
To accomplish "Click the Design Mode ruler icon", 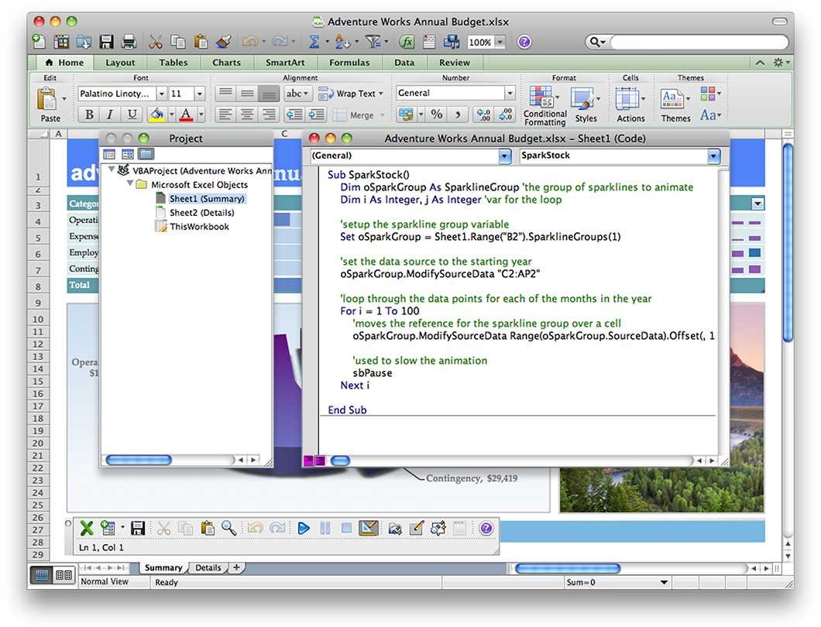I will [369, 528].
